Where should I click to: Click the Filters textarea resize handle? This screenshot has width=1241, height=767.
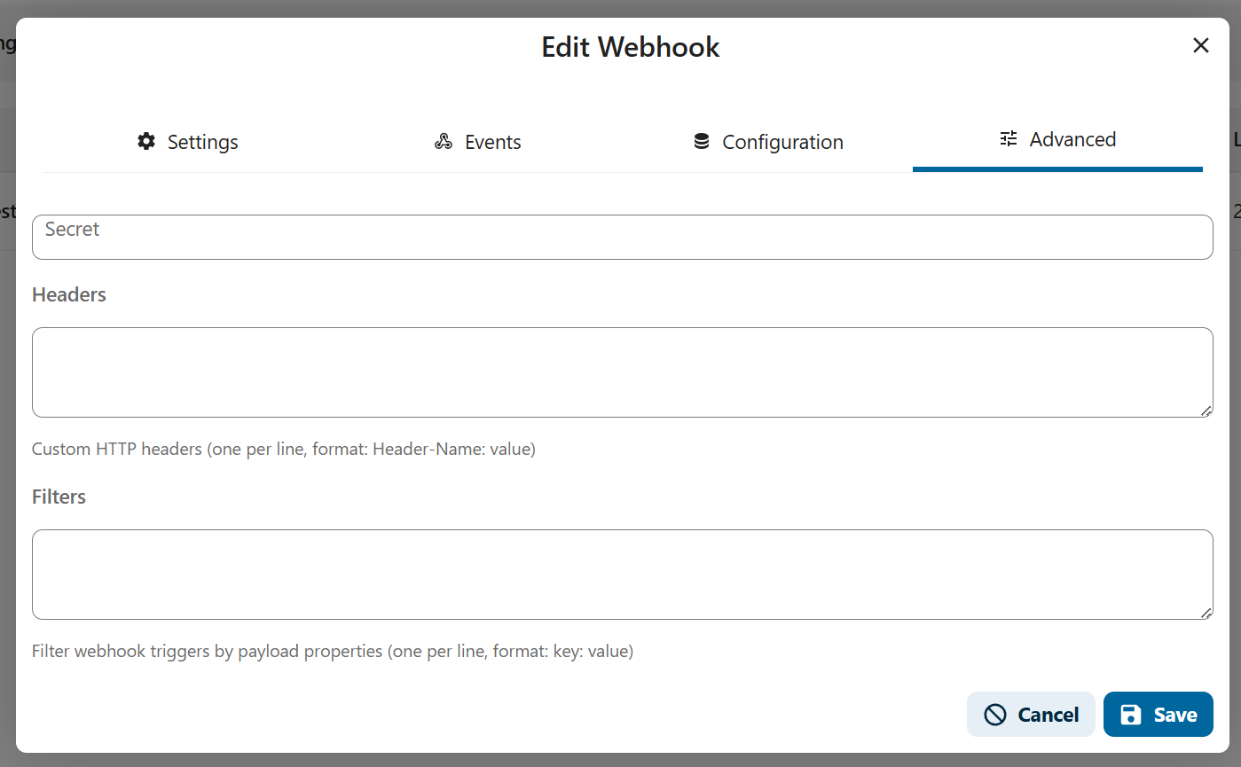point(1206,613)
